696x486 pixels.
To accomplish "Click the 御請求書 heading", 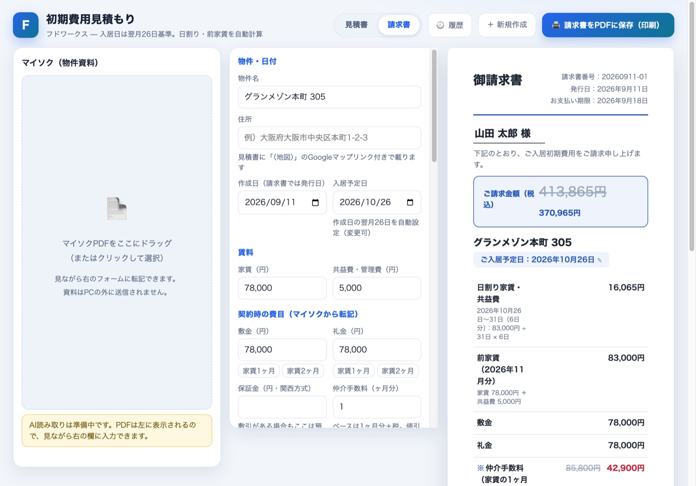I will point(498,80).
